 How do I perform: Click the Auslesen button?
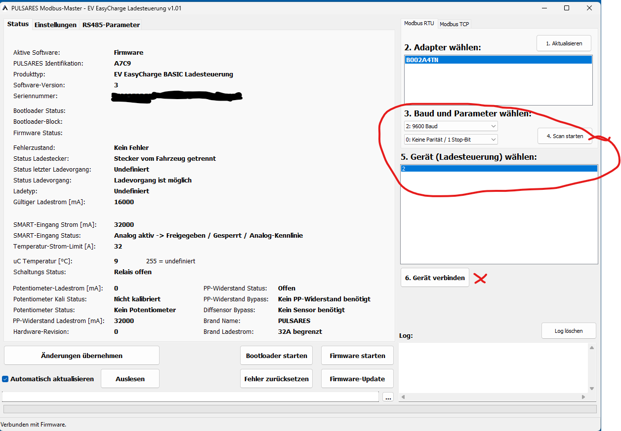(130, 379)
